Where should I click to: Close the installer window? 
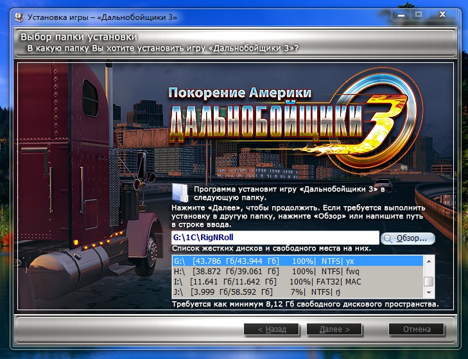(x=442, y=15)
